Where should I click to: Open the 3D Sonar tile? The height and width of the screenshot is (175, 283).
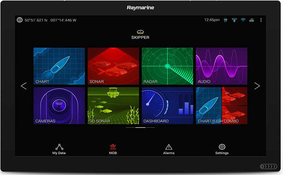click(113, 105)
